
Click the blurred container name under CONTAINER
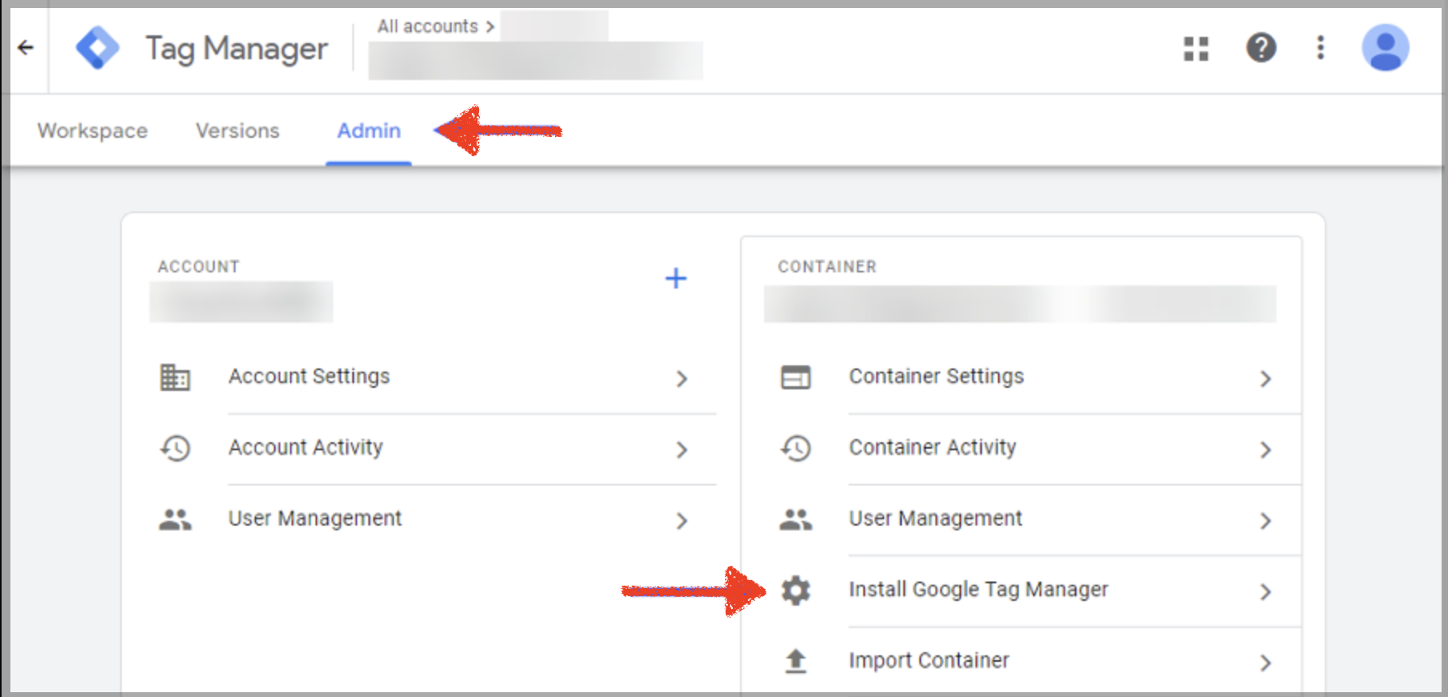point(1020,304)
